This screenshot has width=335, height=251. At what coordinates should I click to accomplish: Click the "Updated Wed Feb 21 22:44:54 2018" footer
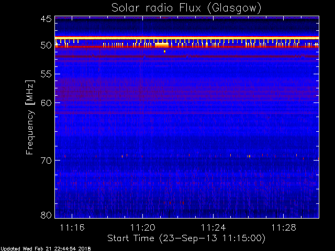pos(46,249)
